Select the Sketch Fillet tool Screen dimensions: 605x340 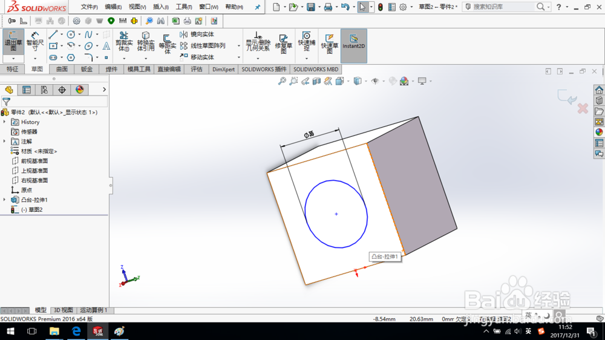click(88, 57)
